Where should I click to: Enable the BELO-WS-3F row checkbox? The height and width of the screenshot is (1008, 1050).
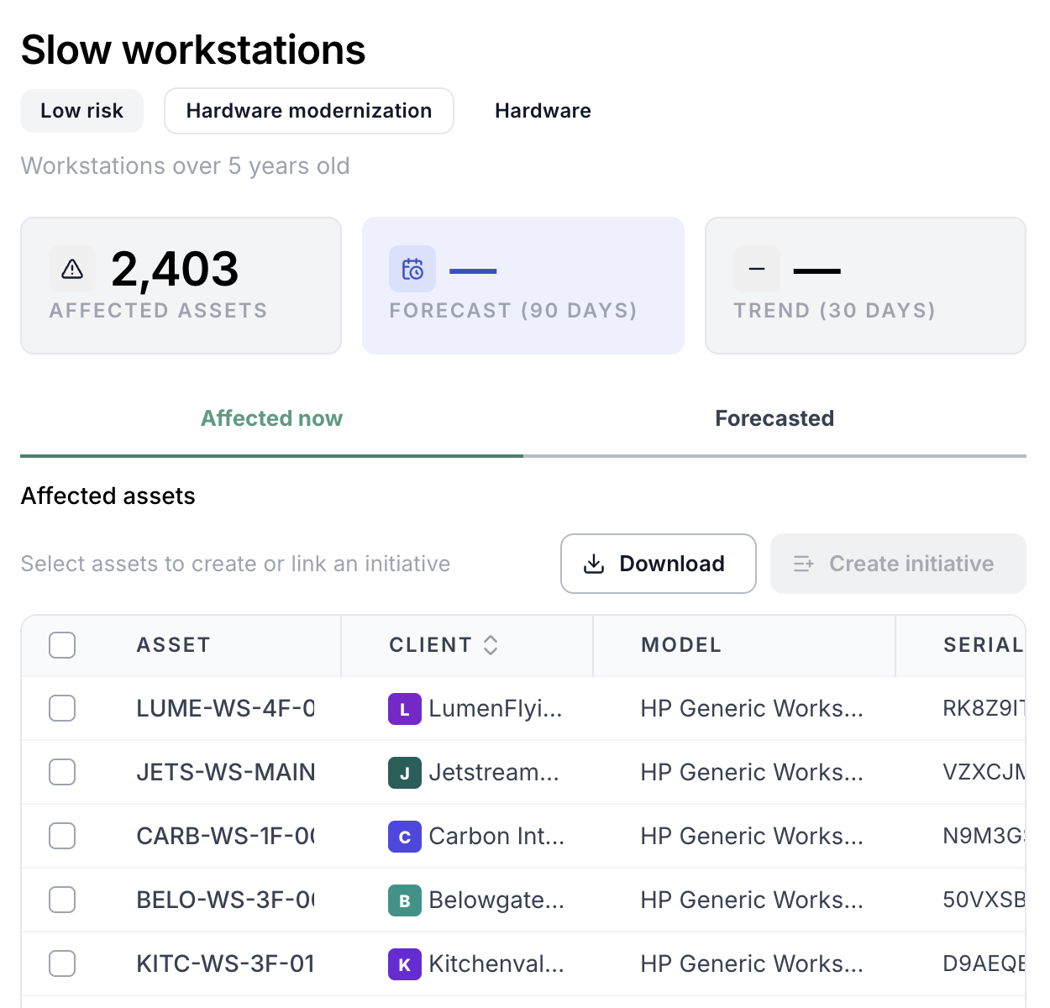coord(62,900)
